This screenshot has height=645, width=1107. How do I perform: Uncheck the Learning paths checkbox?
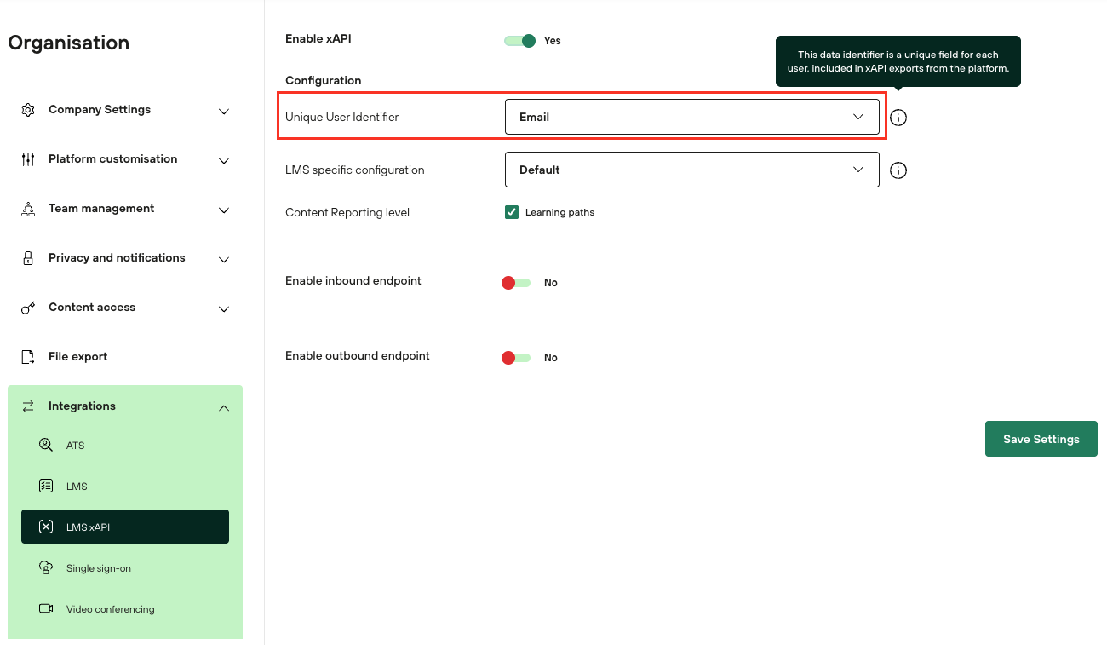(x=512, y=212)
